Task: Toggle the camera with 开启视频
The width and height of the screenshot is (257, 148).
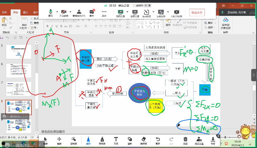Action: coord(64,13)
